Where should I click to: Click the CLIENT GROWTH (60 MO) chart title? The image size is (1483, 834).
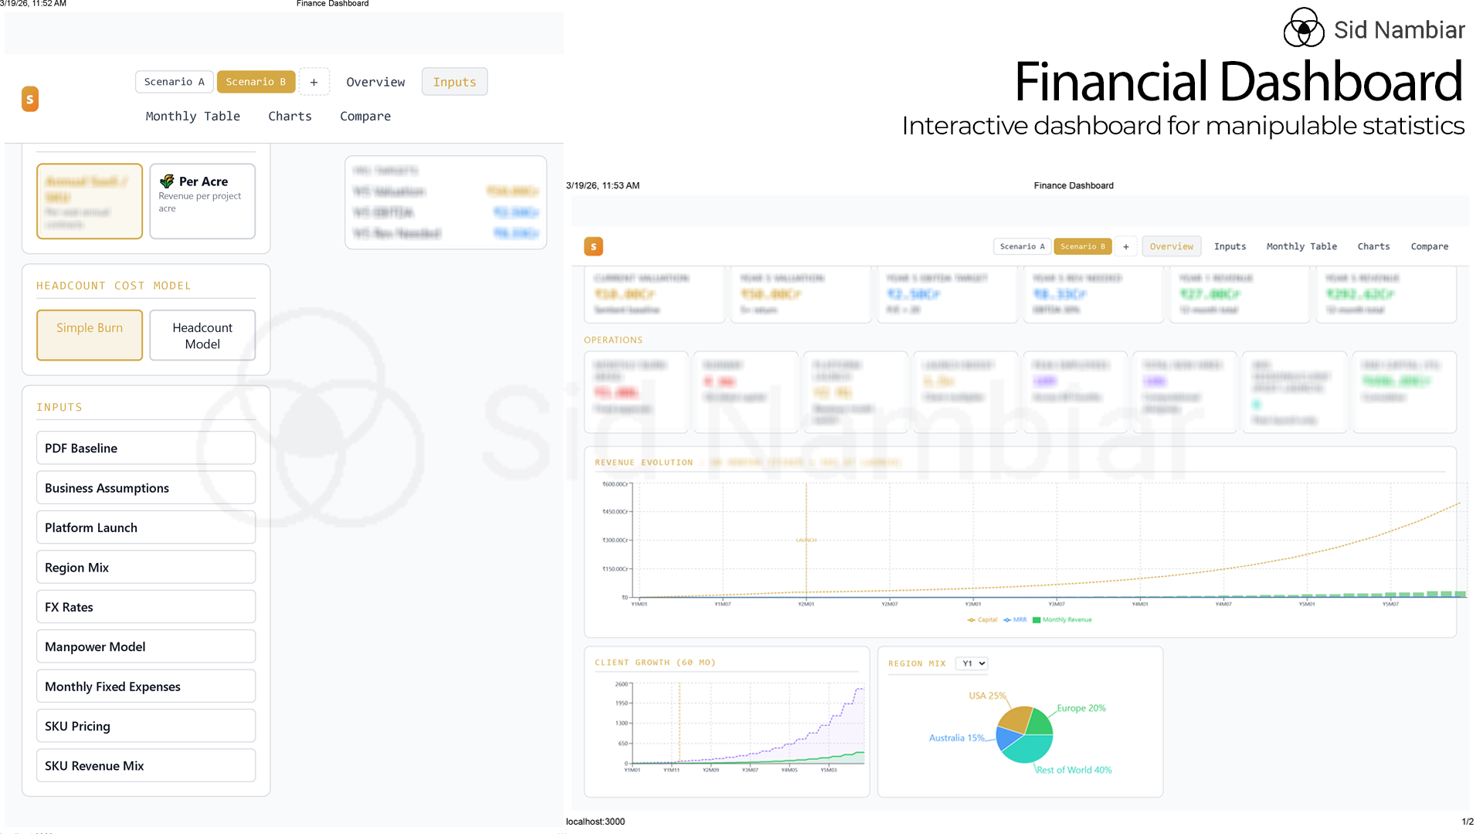[655, 663]
